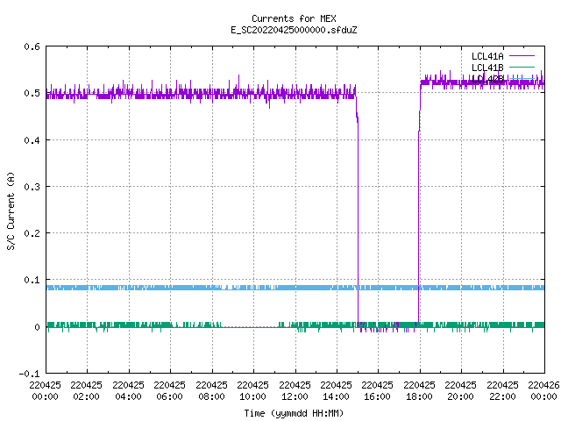
Task: Click the 220426 00:00 x-axis tick label
Action: pos(543,390)
